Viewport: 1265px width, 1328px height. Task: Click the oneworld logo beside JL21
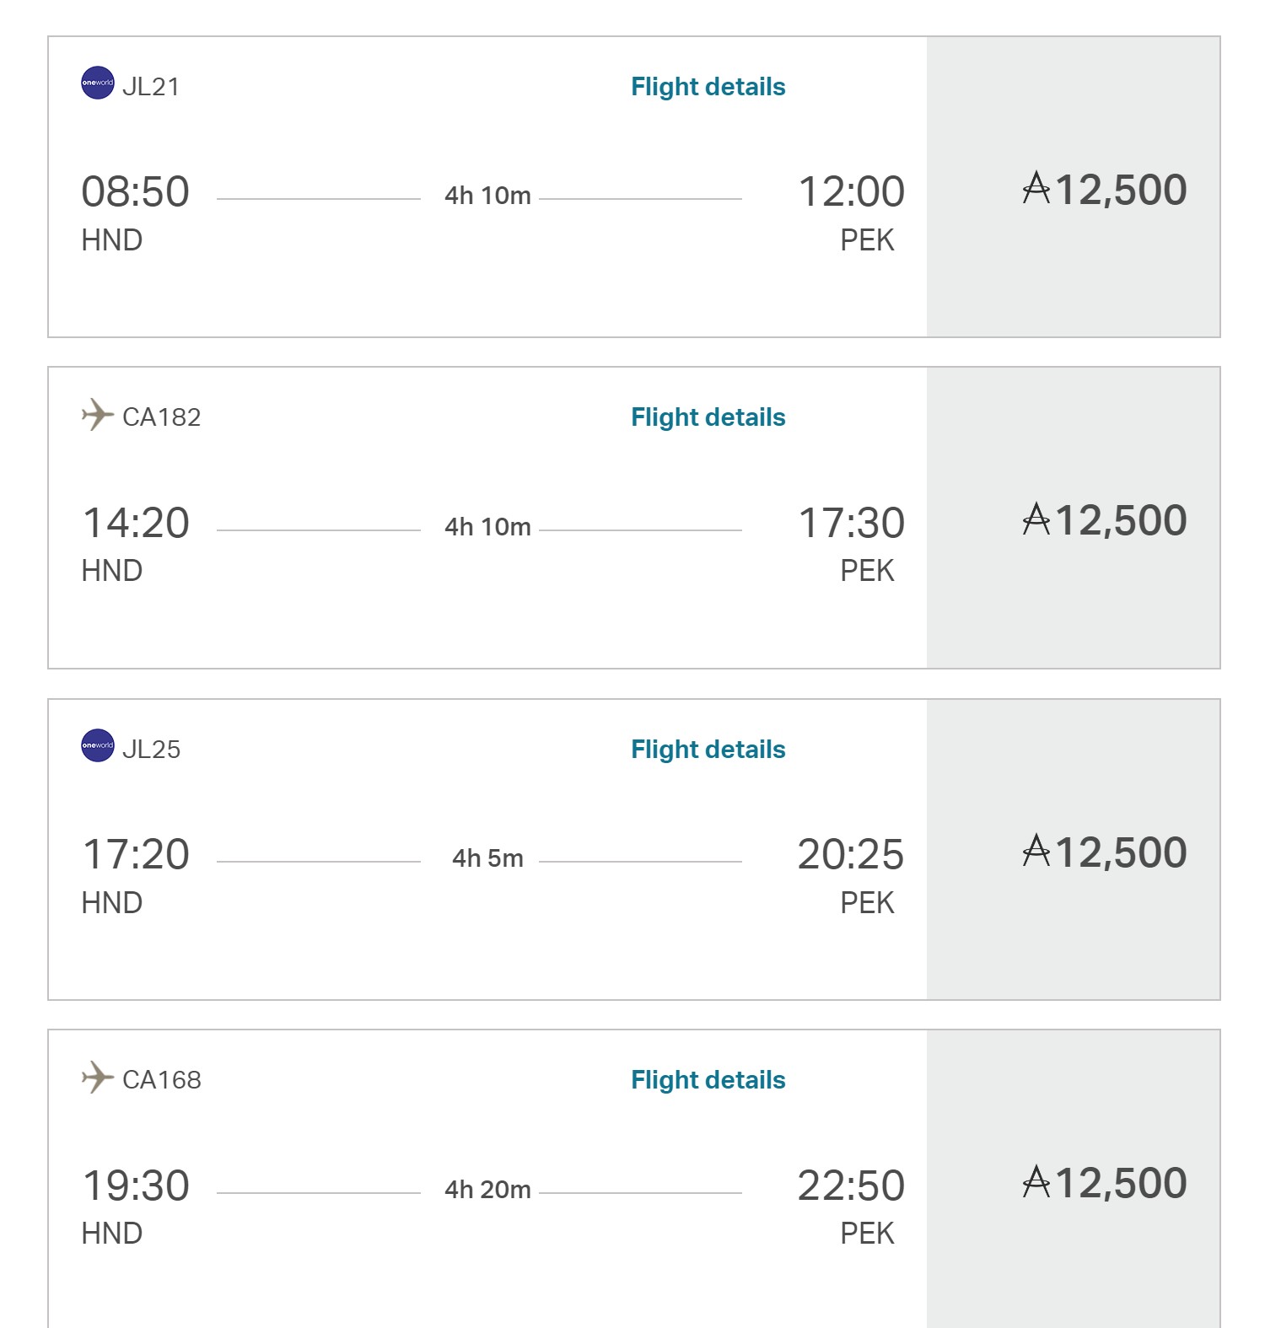pyautogui.click(x=98, y=83)
